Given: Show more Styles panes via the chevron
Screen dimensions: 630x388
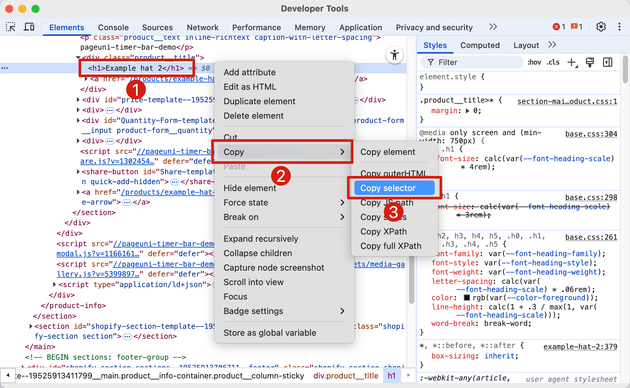Looking at the screenshot, I should point(552,45).
